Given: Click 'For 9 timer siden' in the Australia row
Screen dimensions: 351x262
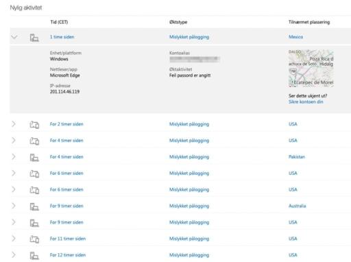Looking at the screenshot, I should (x=66, y=206).
